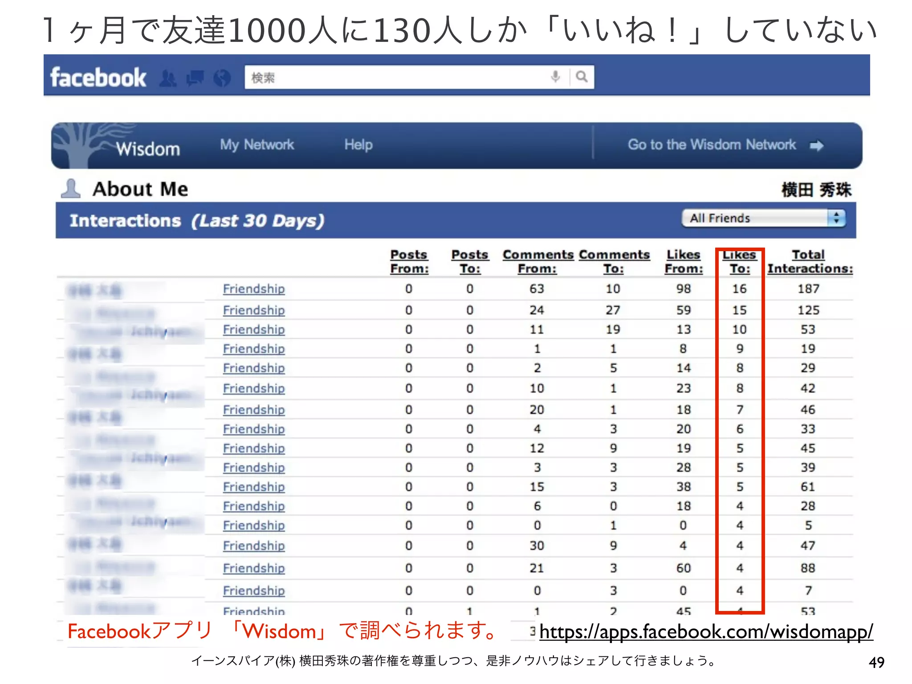The image size is (912, 684).
Task: Sort by Posts To column
Action: (470, 261)
